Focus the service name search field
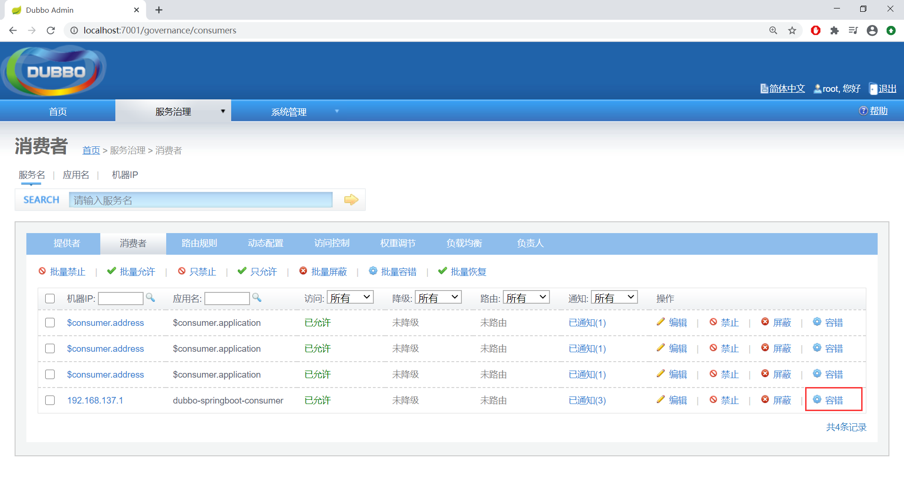 [x=201, y=200]
